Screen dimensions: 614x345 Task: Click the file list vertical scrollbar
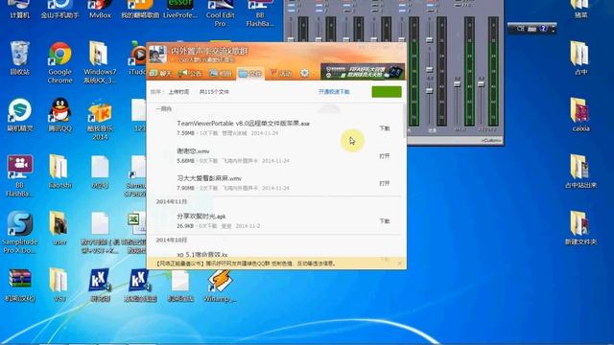[404, 122]
